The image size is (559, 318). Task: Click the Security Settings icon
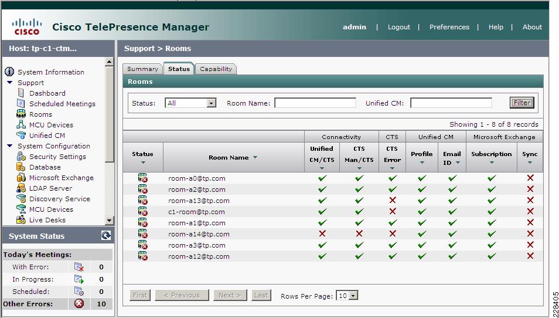21,156
